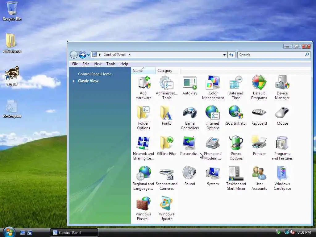Open Mouse settings icon

(282, 115)
